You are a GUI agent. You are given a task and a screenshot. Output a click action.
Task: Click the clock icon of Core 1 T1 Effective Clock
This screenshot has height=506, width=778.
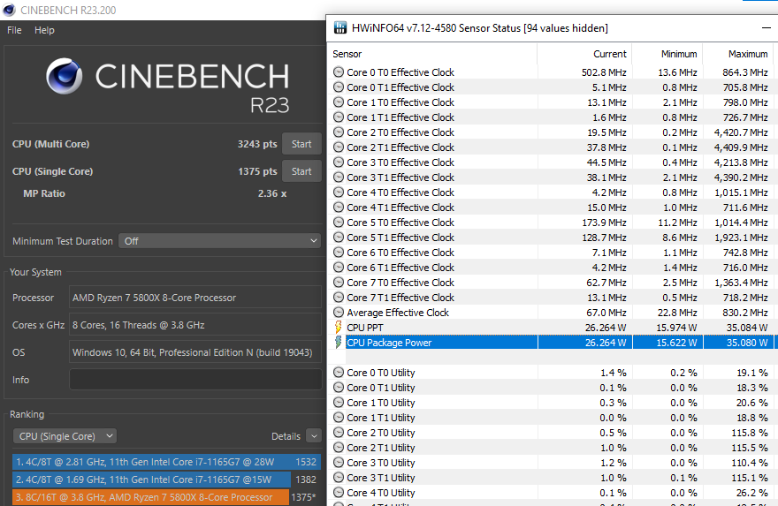coord(339,117)
